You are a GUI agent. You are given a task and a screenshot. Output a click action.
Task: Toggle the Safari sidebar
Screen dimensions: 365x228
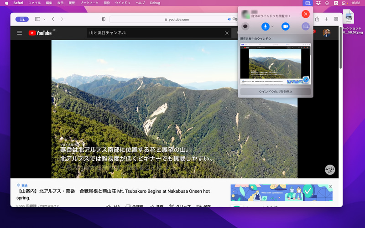pos(37,19)
